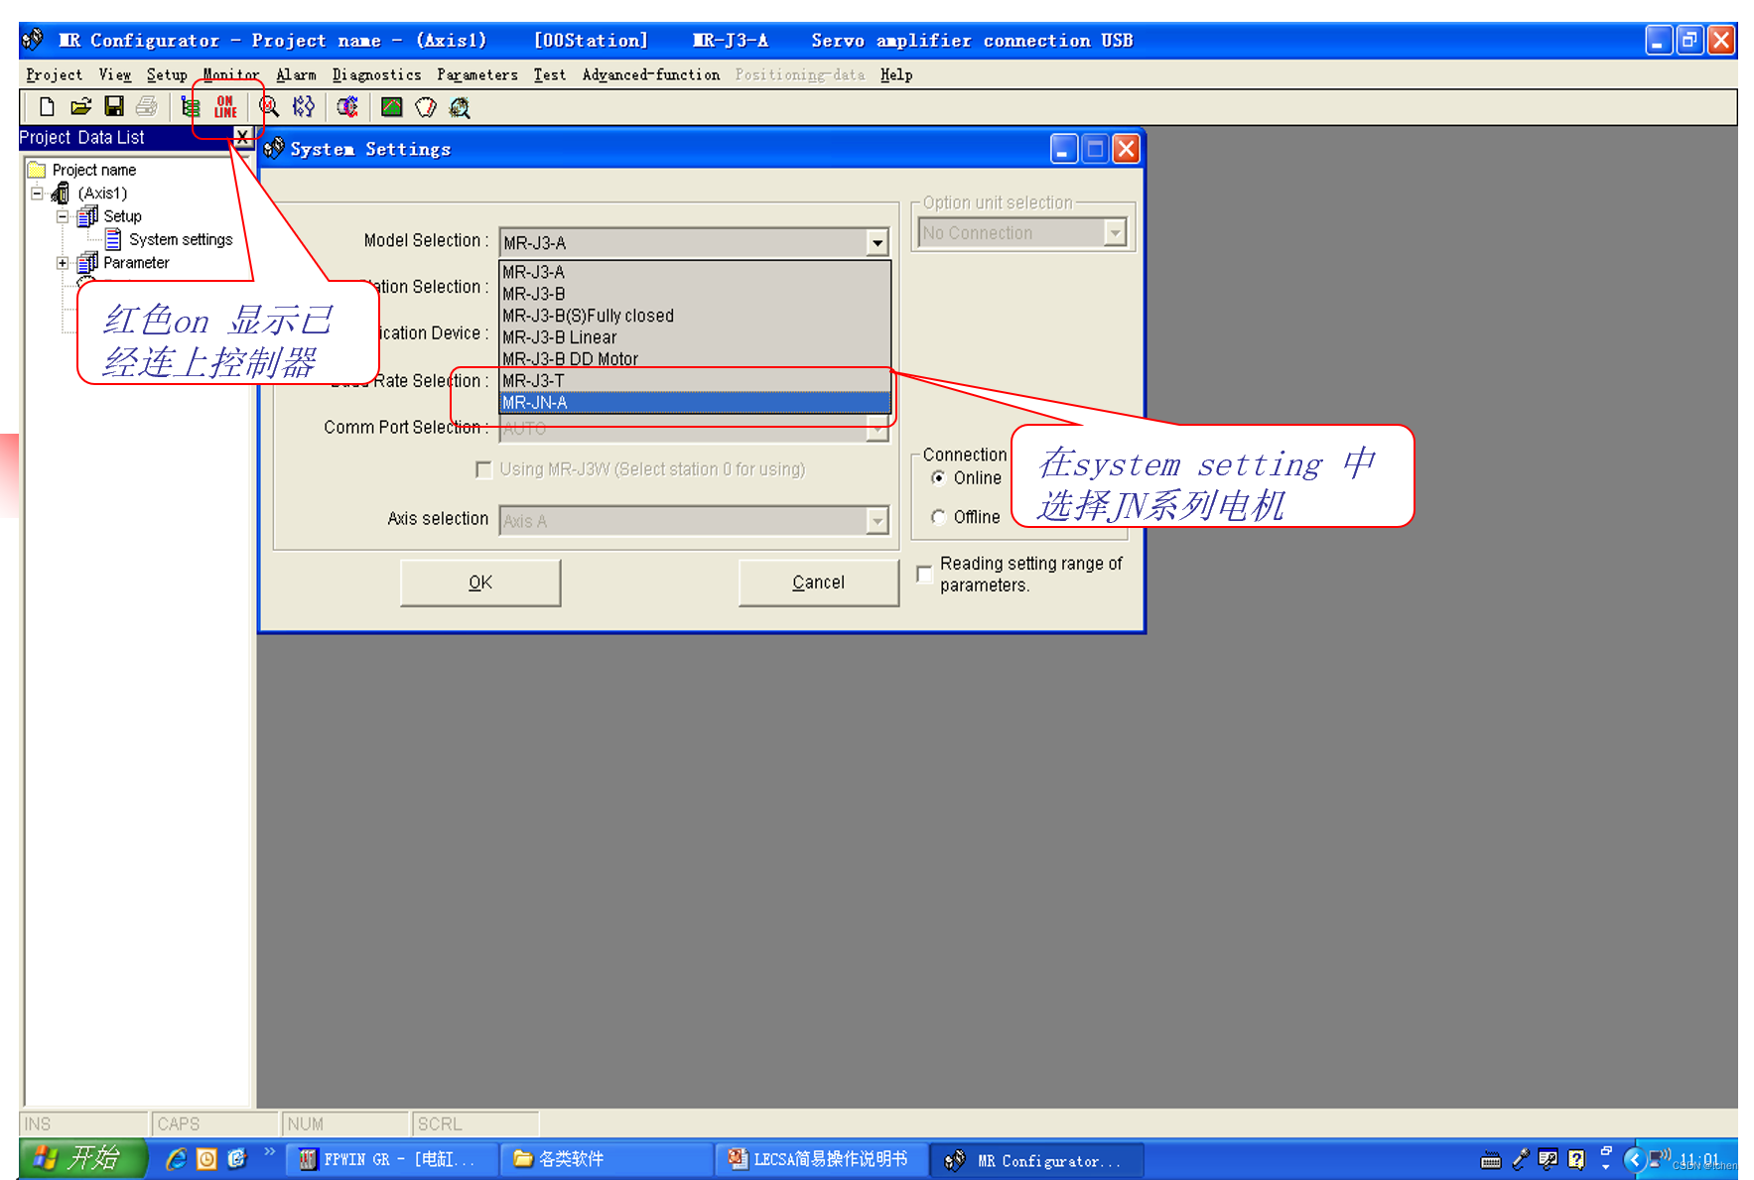Viewport: 1754px width, 1180px height.
Task: Click the Project name folder icon
Action: click(37, 170)
